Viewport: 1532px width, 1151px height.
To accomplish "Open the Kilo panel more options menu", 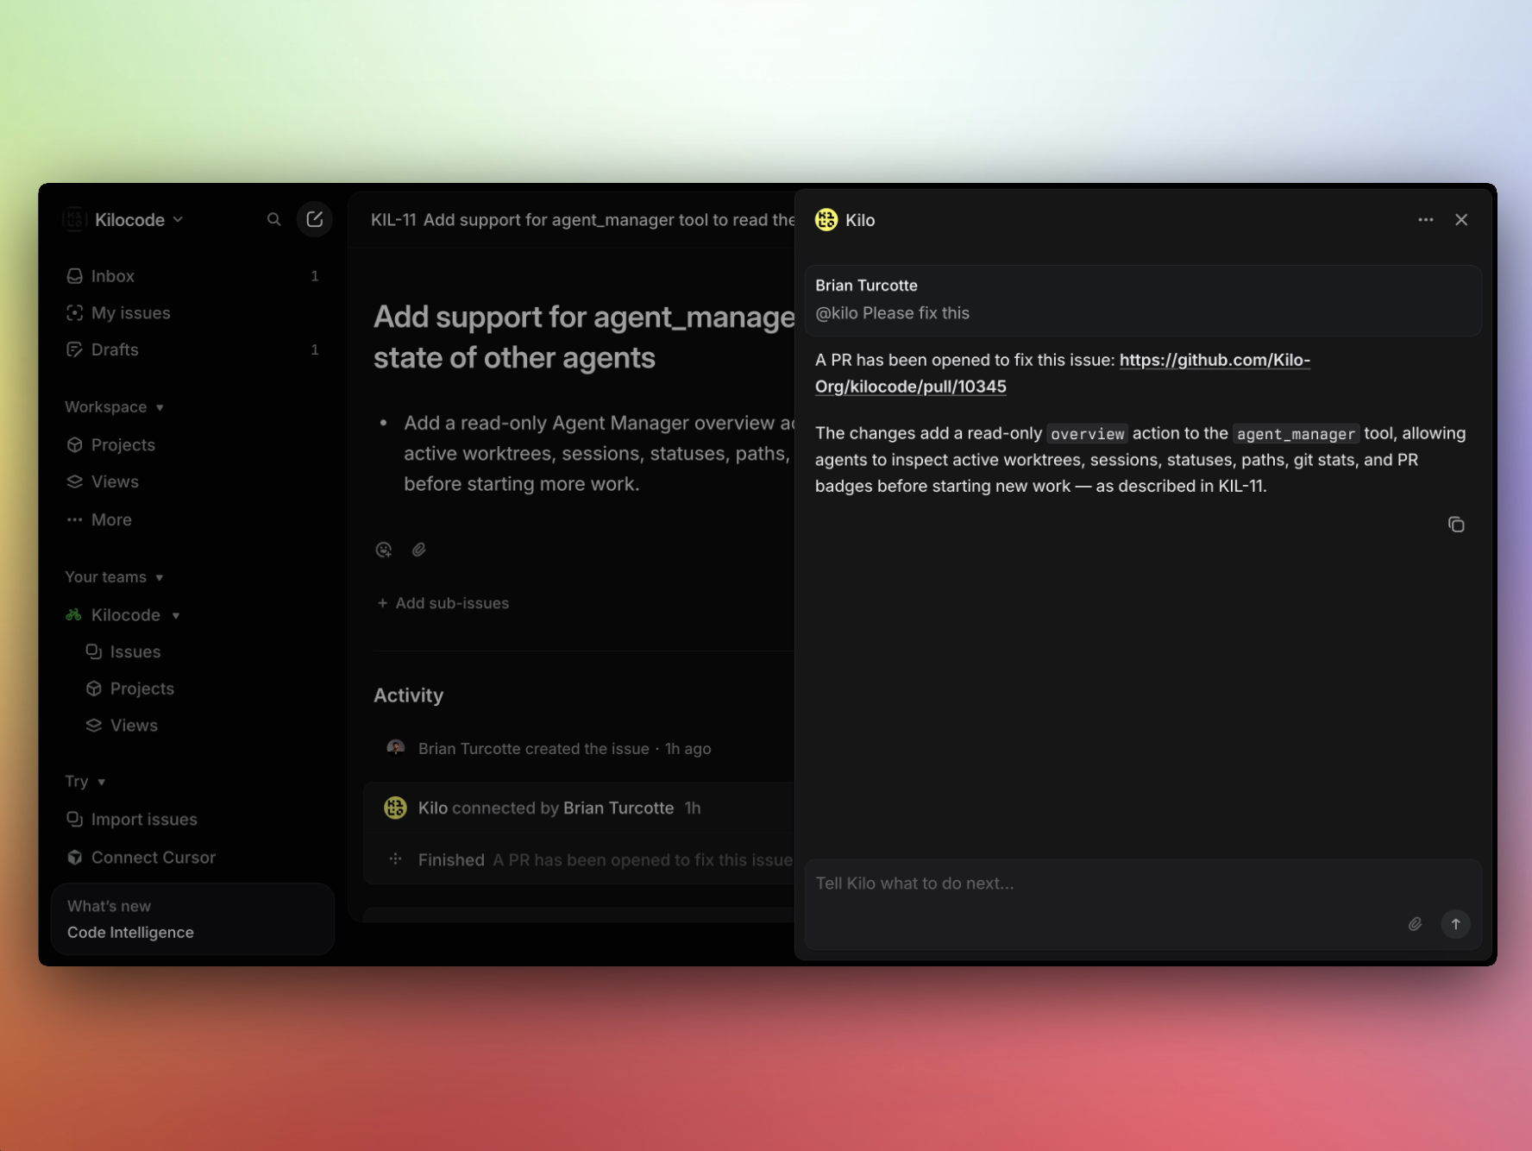I will 1426,220.
